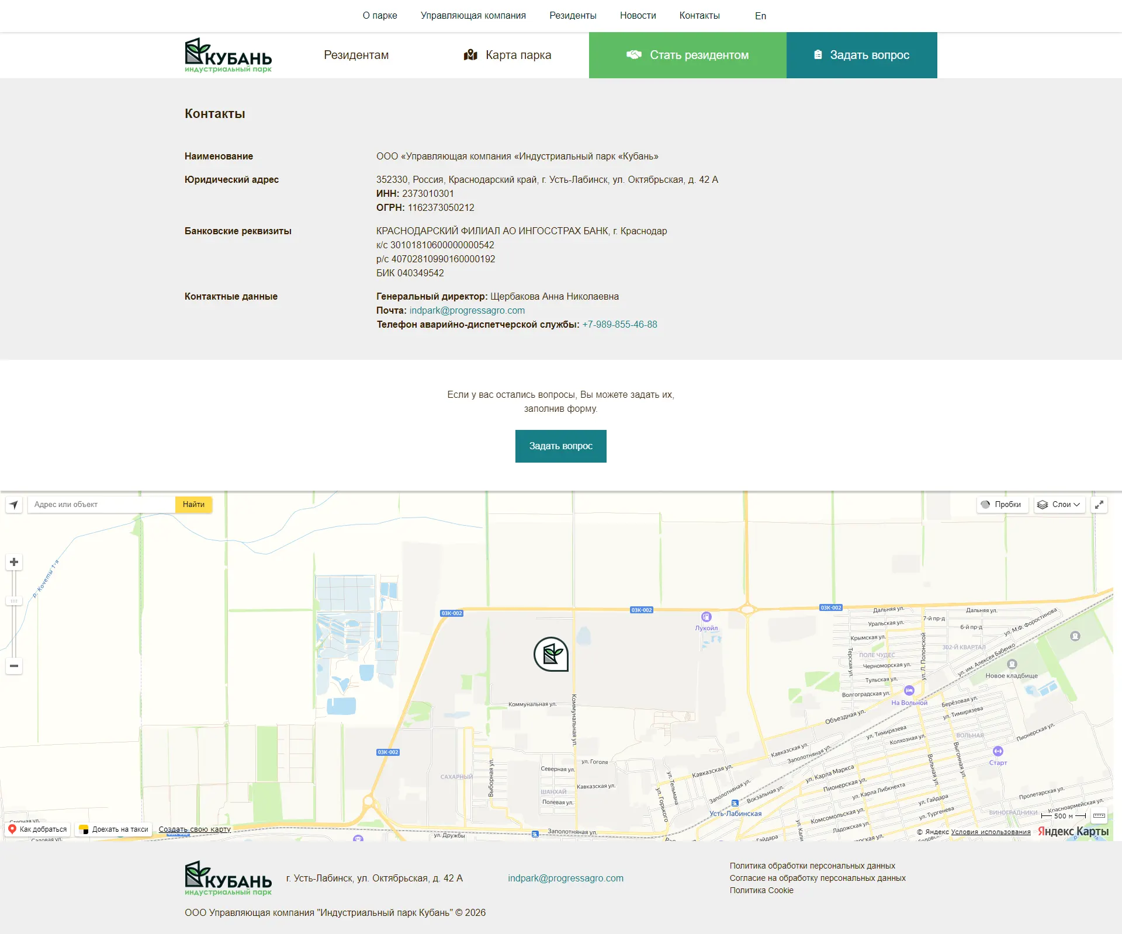Screen dimensions: 1122x934
Task: Click the map locate-me arrow icon
Action: tap(14, 505)
